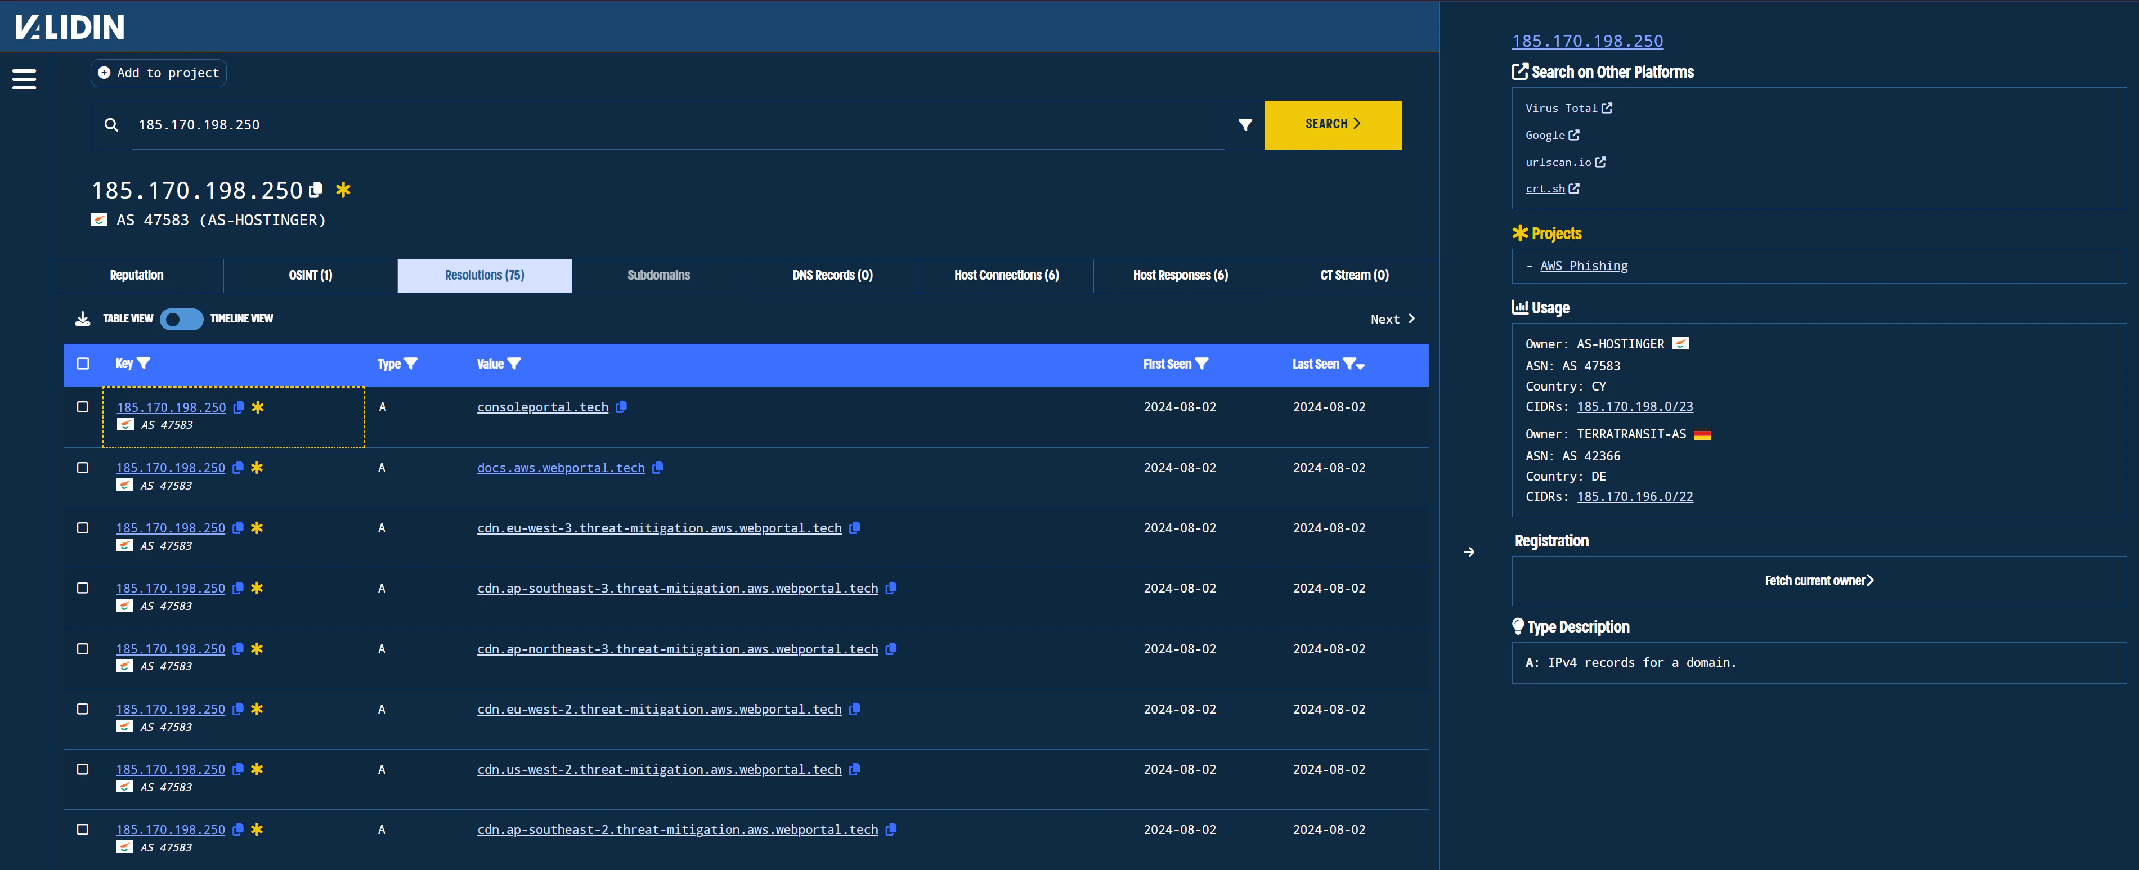The height and width of the screenshot is (870, 2139).
Task: Open the hamburger menu icon
Action: click(x=24, y=79)
